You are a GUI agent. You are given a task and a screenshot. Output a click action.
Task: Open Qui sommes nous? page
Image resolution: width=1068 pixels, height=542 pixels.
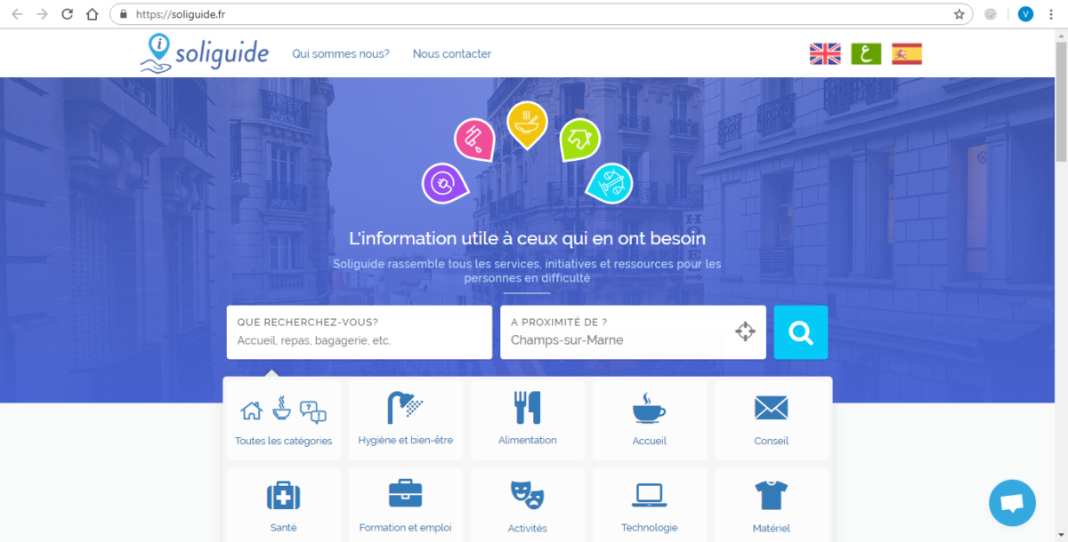tap(341, 54)
